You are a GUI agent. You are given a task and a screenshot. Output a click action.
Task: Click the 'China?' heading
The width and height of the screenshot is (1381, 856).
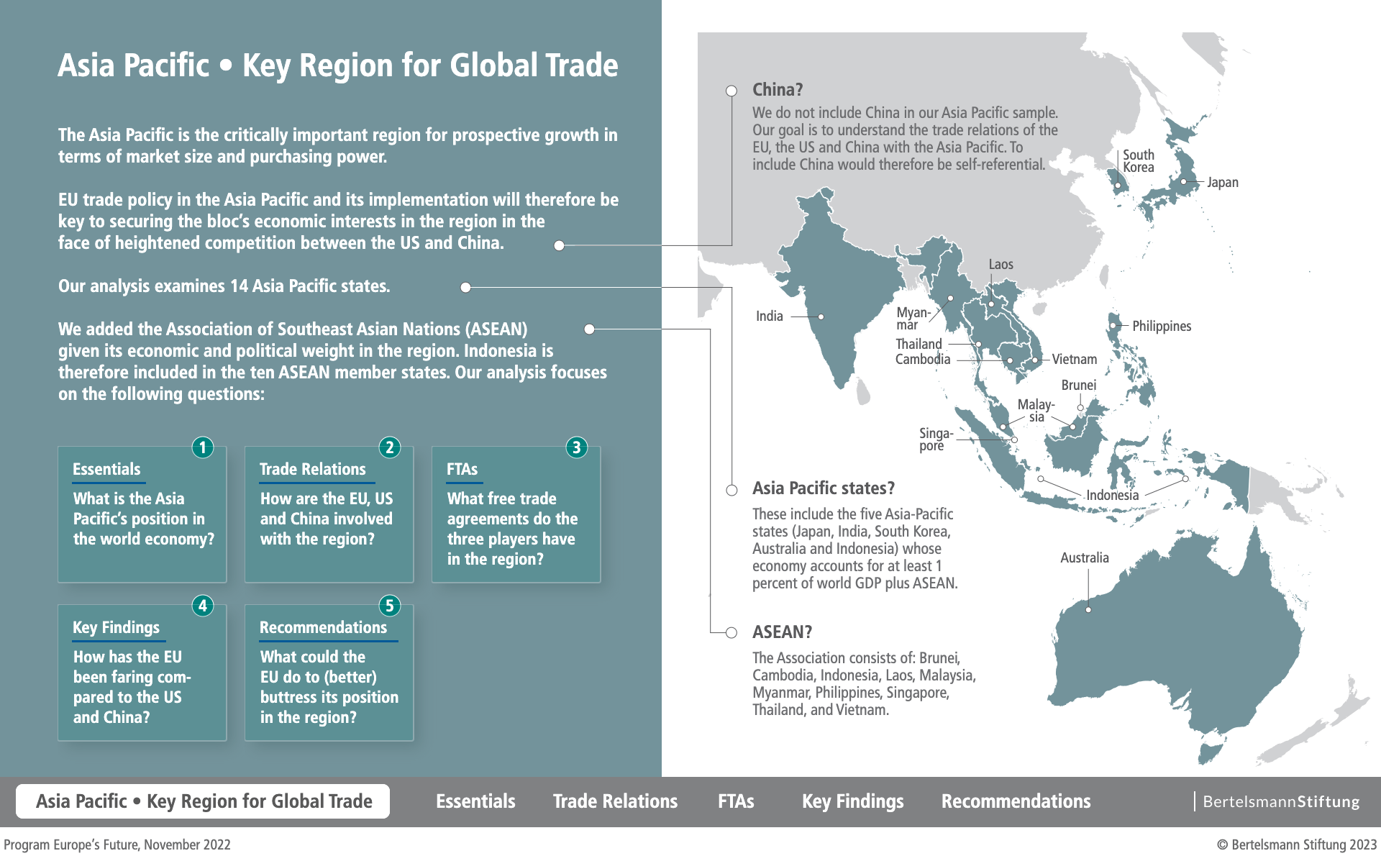778,89
